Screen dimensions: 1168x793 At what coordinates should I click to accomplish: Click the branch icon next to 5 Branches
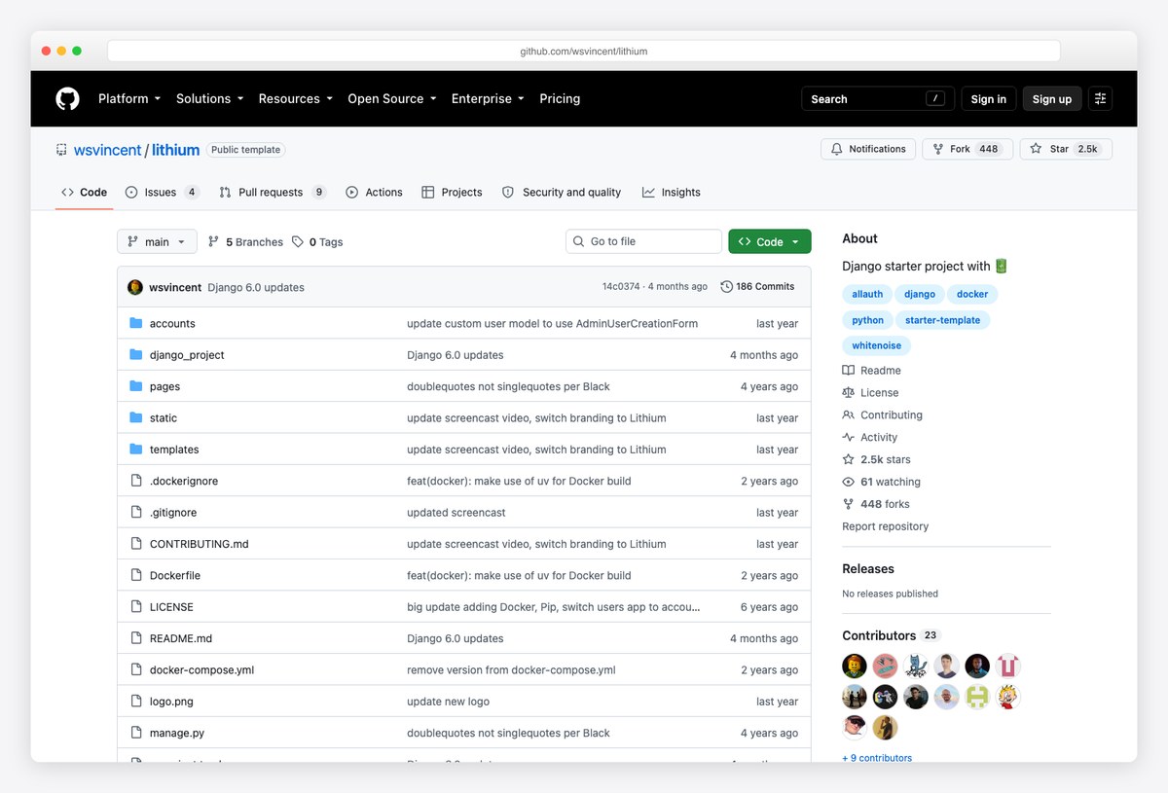tap(214, 242)
